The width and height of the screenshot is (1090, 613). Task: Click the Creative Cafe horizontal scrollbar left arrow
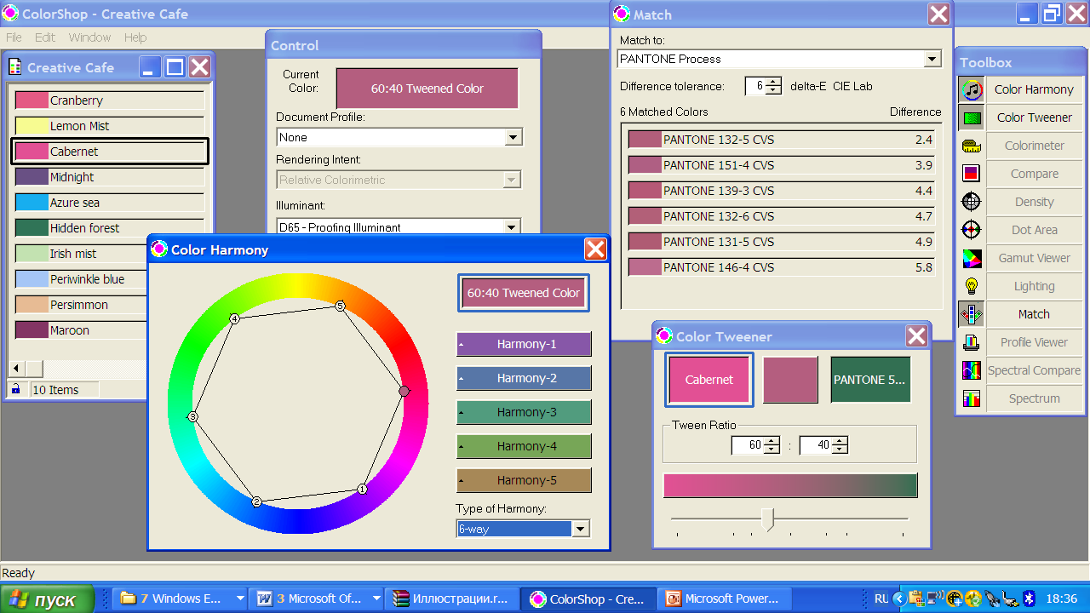point(15,369)
